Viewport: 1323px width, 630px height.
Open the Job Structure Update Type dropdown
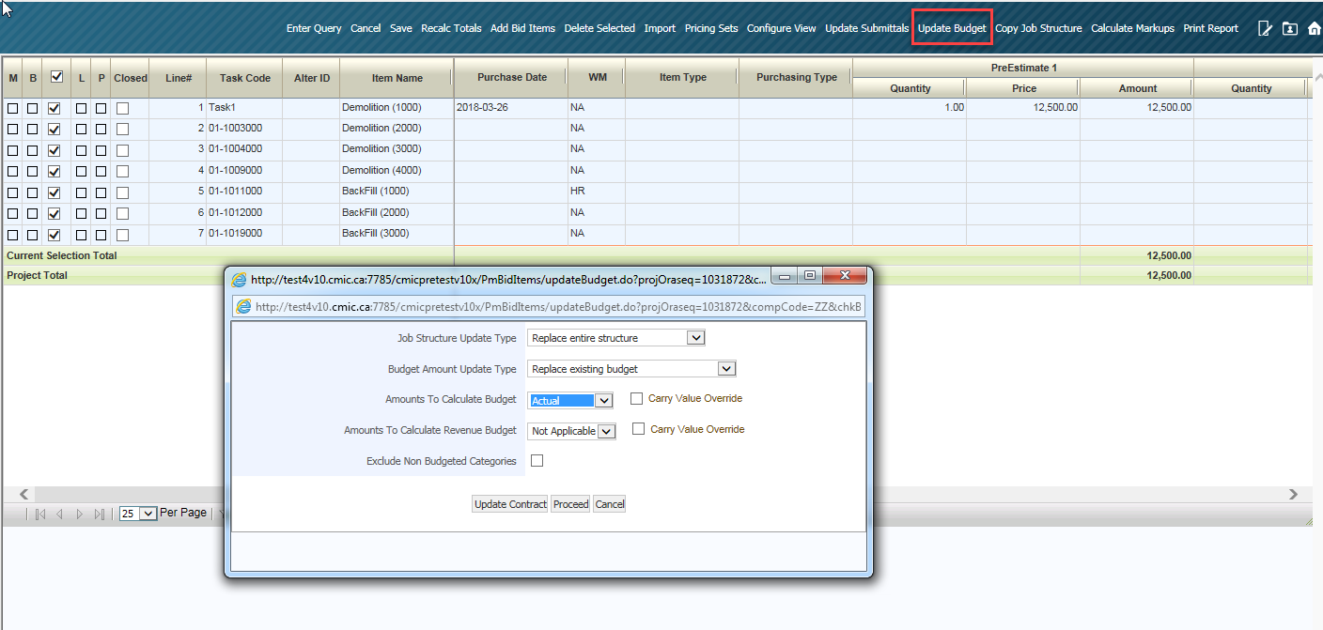693,337
